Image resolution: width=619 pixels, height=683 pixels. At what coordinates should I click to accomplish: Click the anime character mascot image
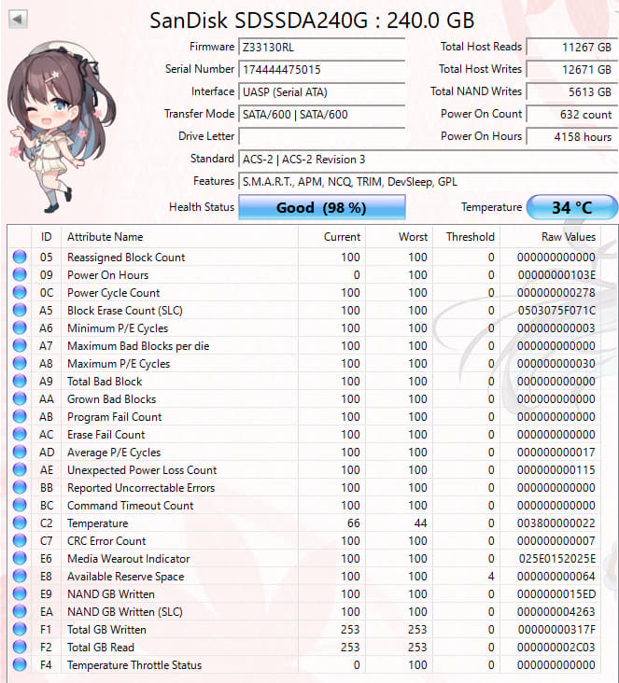point(63,127)
